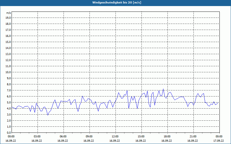Click the 16.09.22 date beneath 06:00
231x144 pixels.
pyautogui.click(x=63, y=141)
